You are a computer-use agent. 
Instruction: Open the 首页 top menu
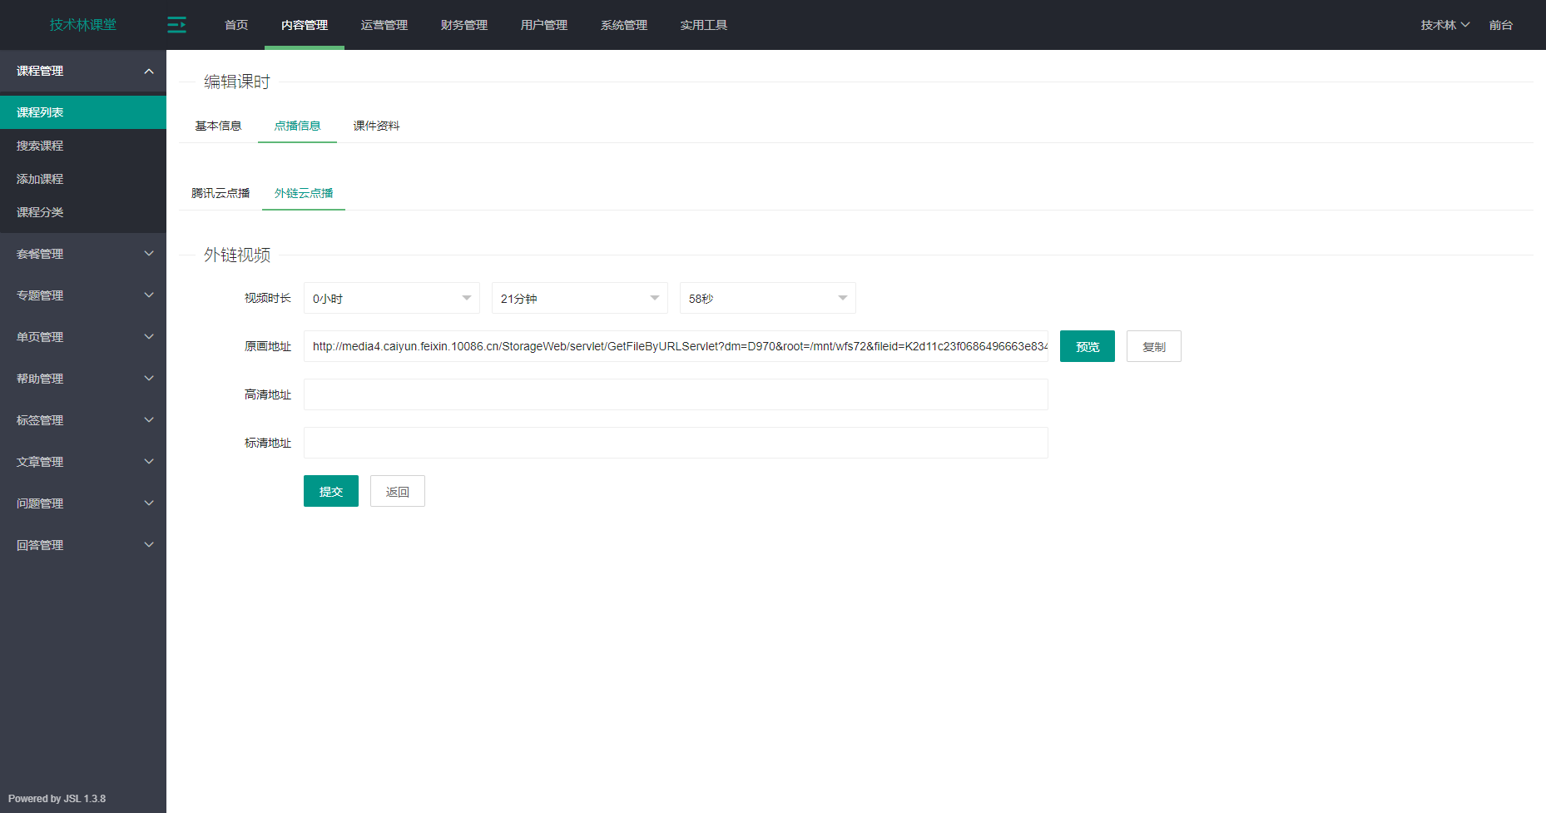coord(236,25)
